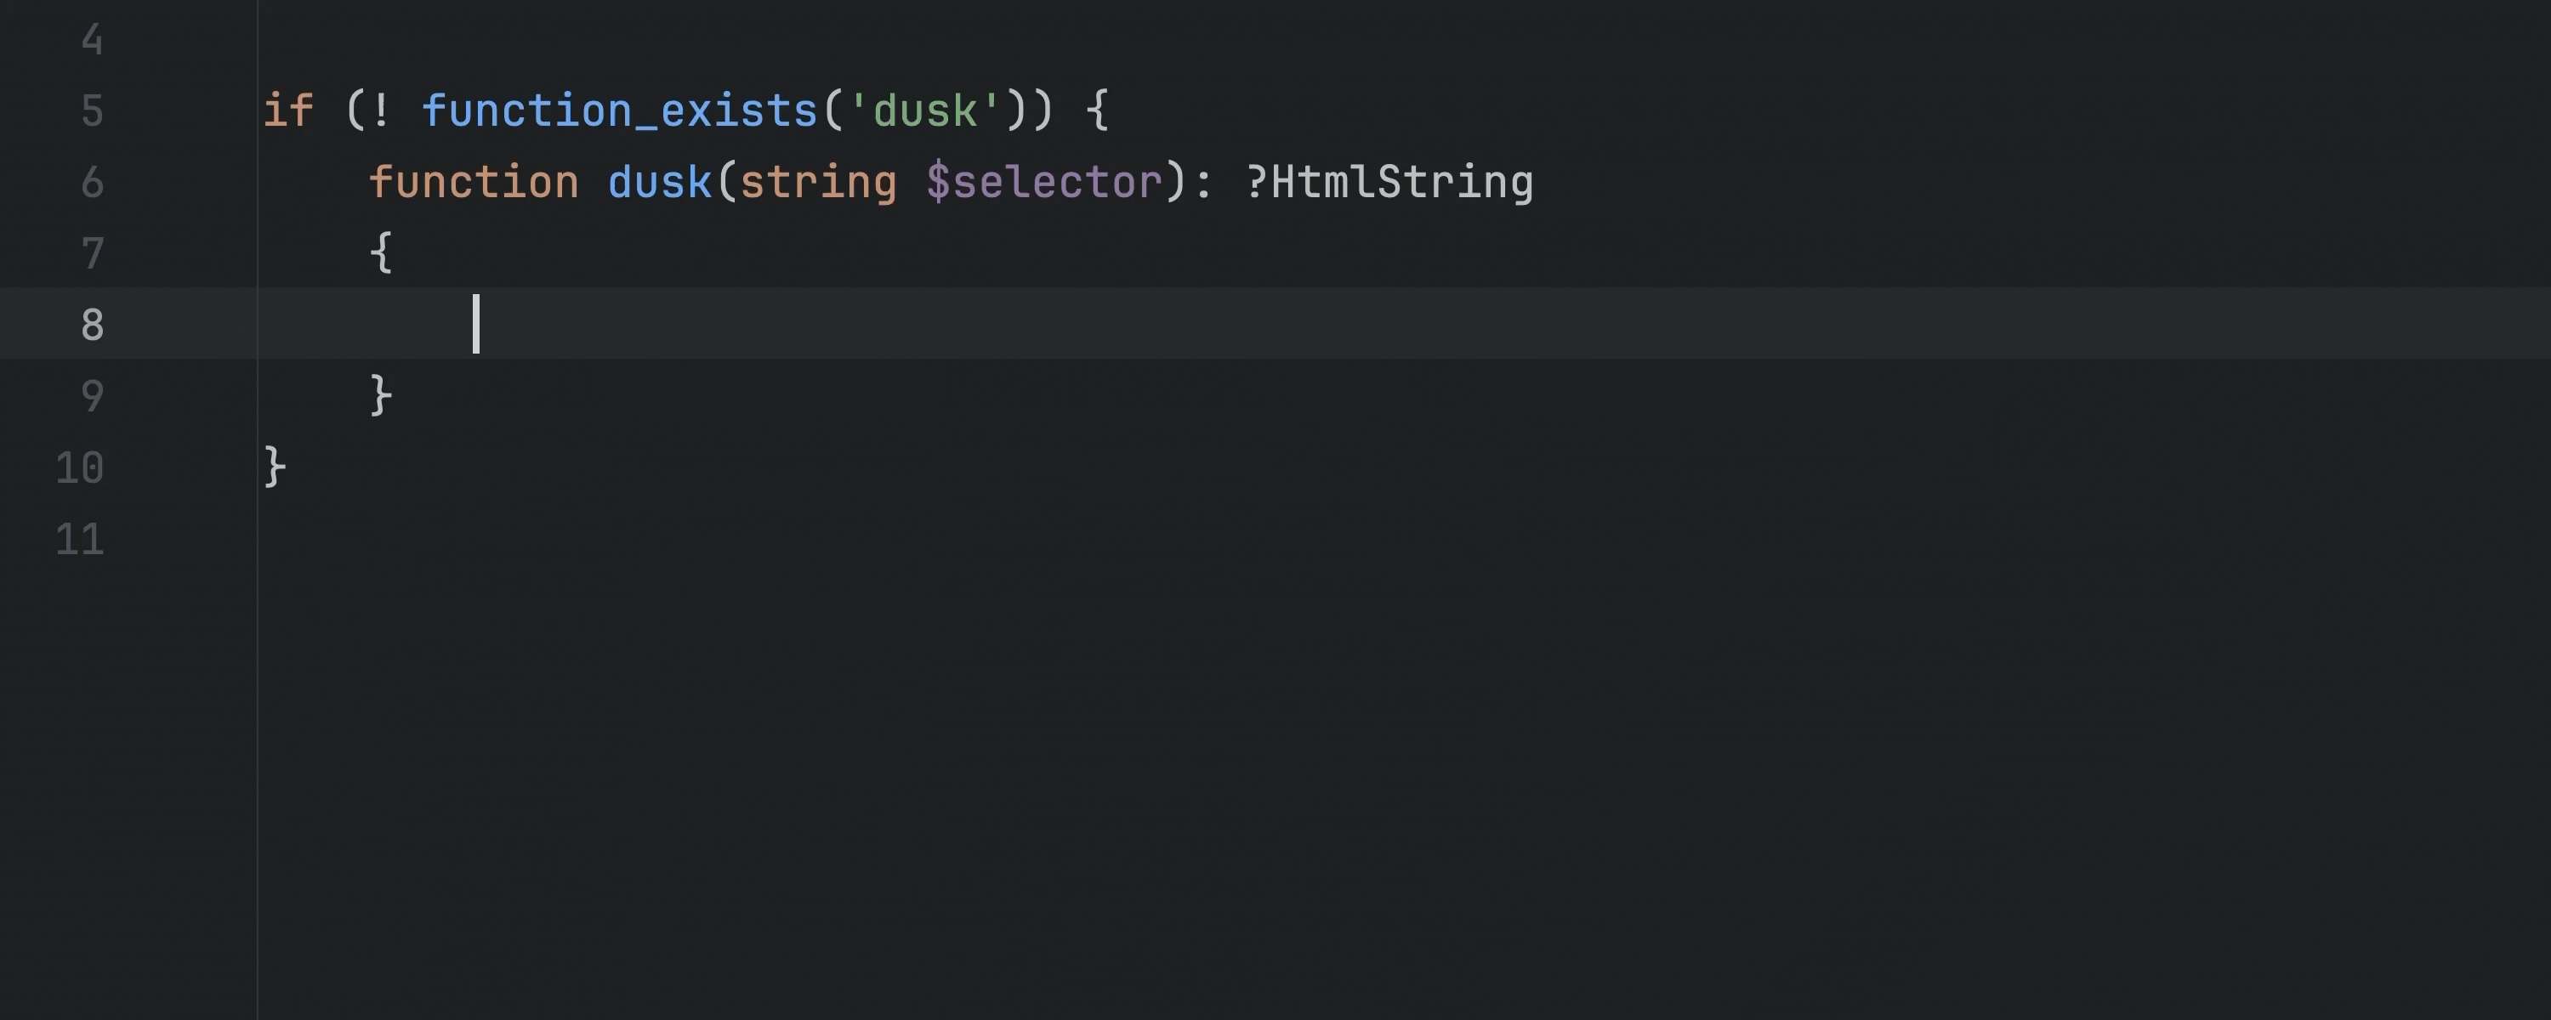Click the highlighted line number 8
2551x1020 pixels.
point(92,325)
